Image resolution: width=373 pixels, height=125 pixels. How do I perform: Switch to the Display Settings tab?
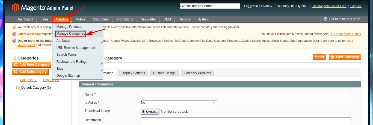[133, 73]
